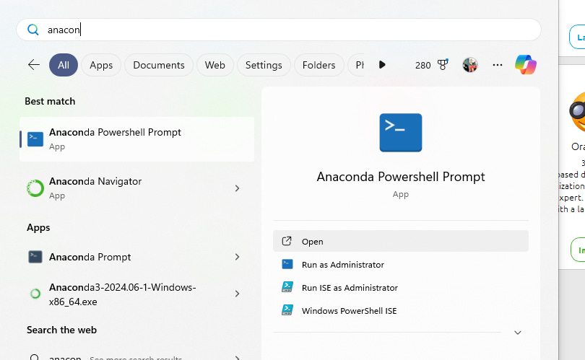Image resolution: width=585 pixels, height=360 pixels.
Task: Click the Search the web heading
Action: 61,330
